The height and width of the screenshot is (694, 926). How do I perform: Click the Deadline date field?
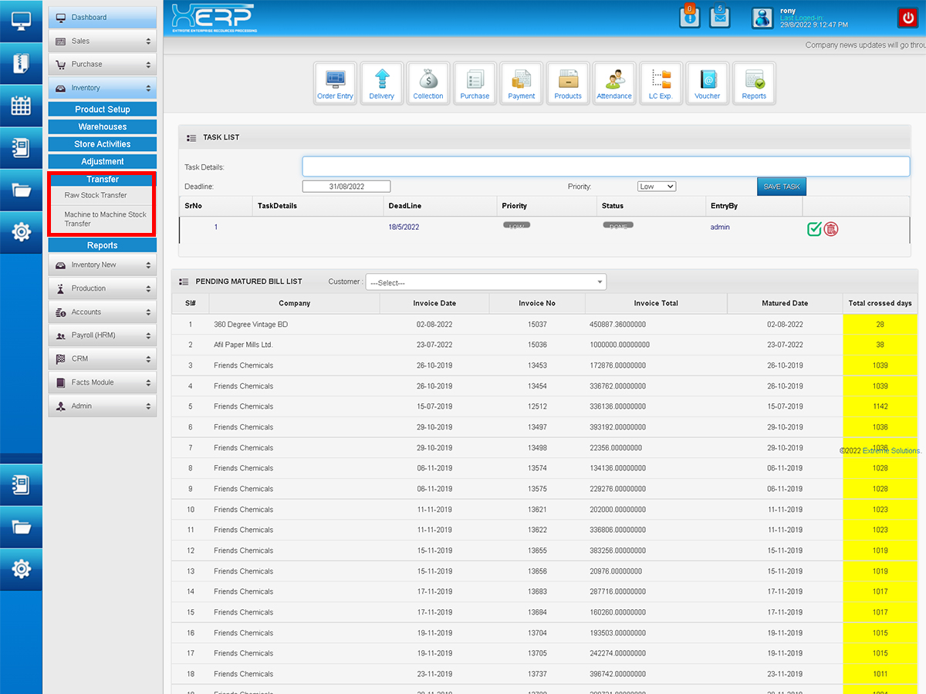click(x=346, y=187)
